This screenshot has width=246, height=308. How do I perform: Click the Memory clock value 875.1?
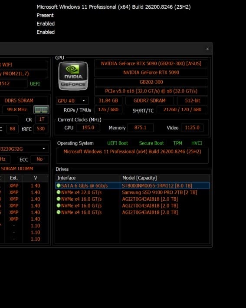(x=140, y=128)
